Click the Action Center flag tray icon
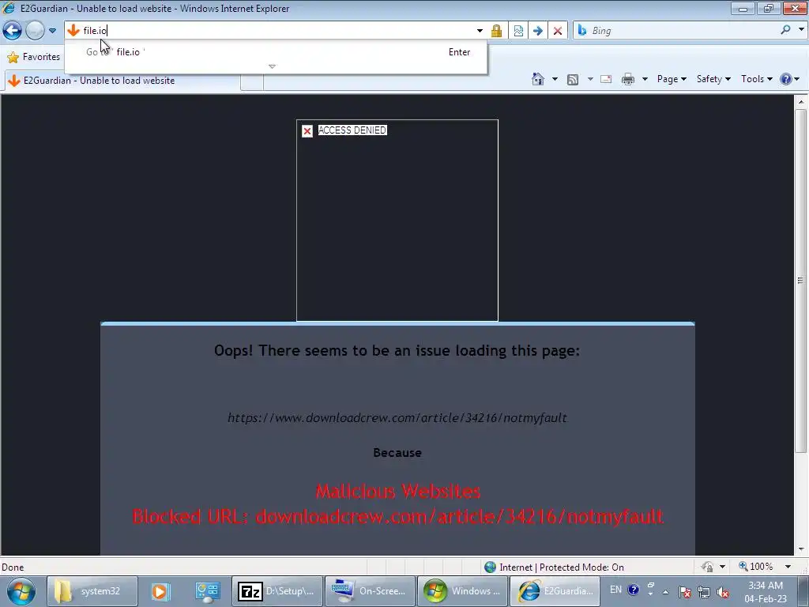Viewport: 809px width, 607px height. [685, 592]
